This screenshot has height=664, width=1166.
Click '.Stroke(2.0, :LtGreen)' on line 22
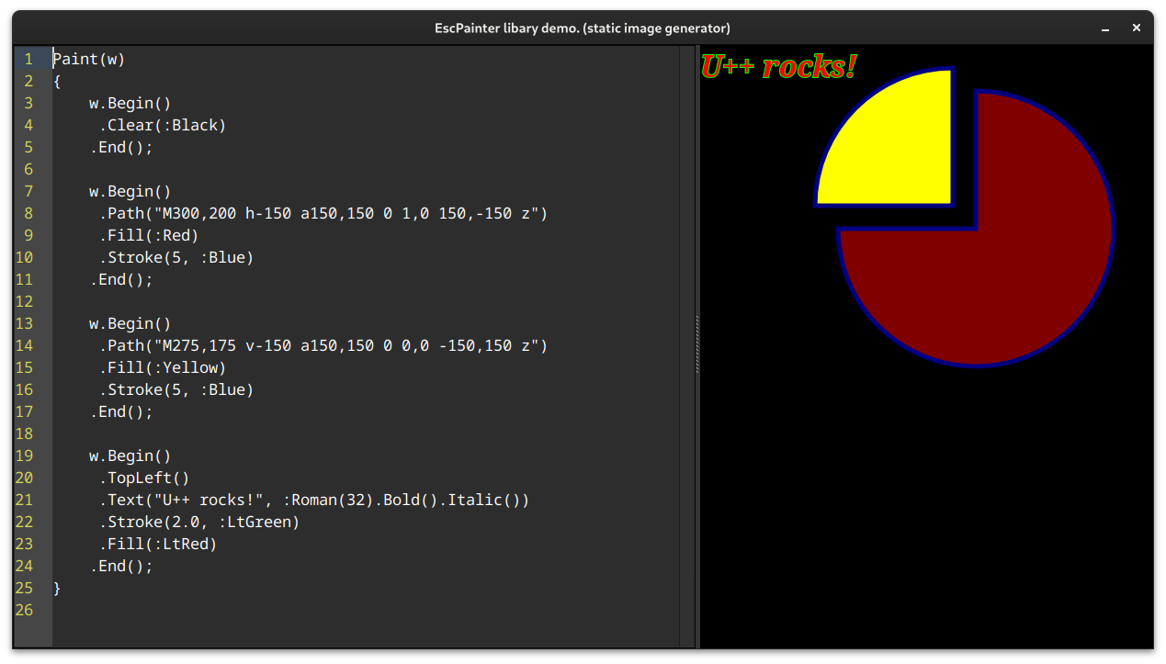coord(199,522)
